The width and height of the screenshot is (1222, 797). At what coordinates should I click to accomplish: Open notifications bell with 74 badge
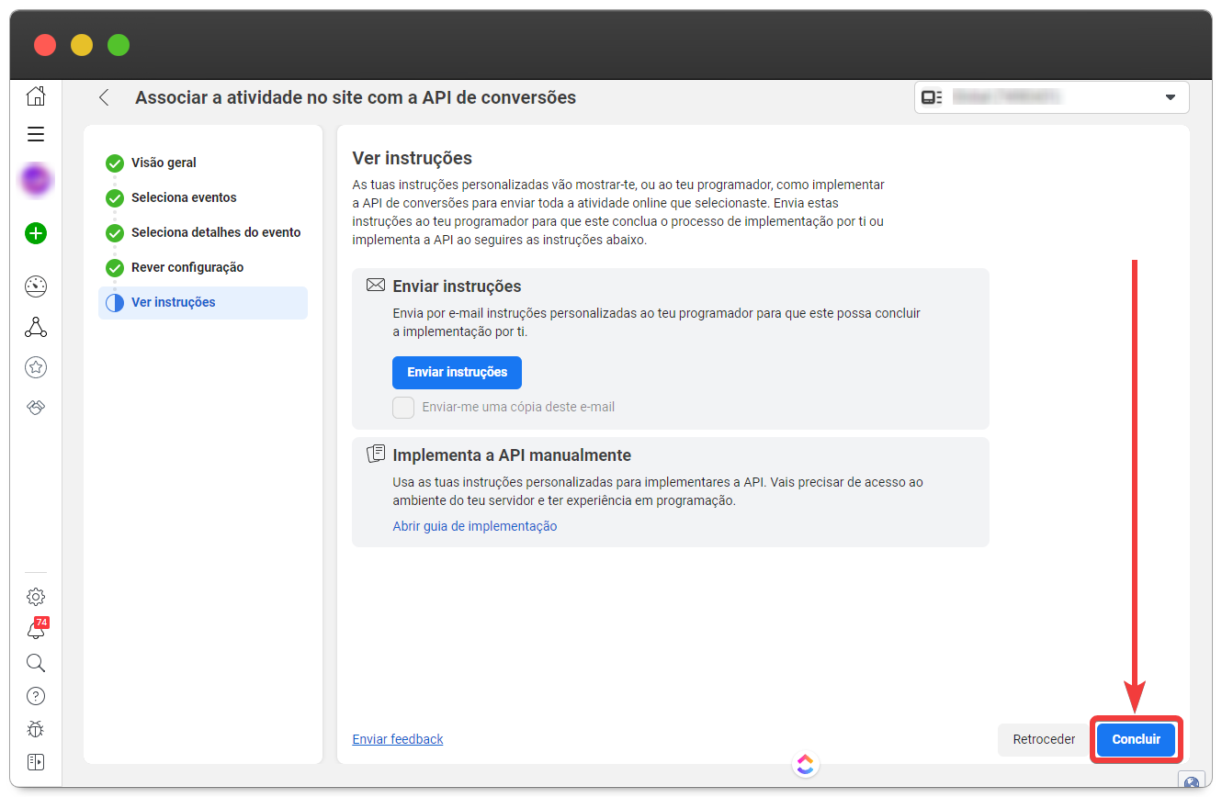point(36,630)
